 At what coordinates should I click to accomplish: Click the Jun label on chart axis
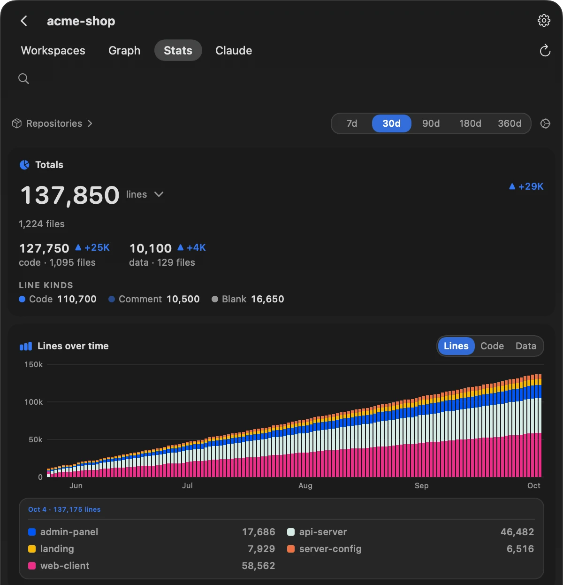tap(76, 485)
